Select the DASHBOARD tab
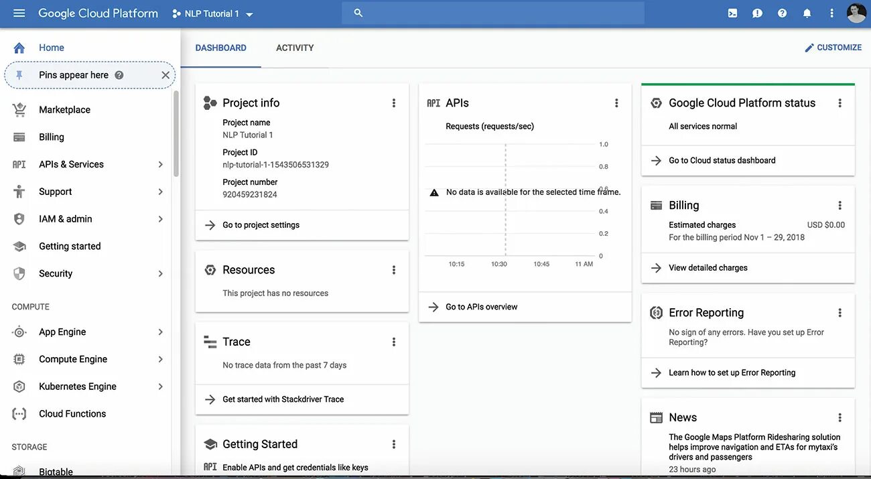The width and height of the screenshot is (871, 479). (220, 47)
